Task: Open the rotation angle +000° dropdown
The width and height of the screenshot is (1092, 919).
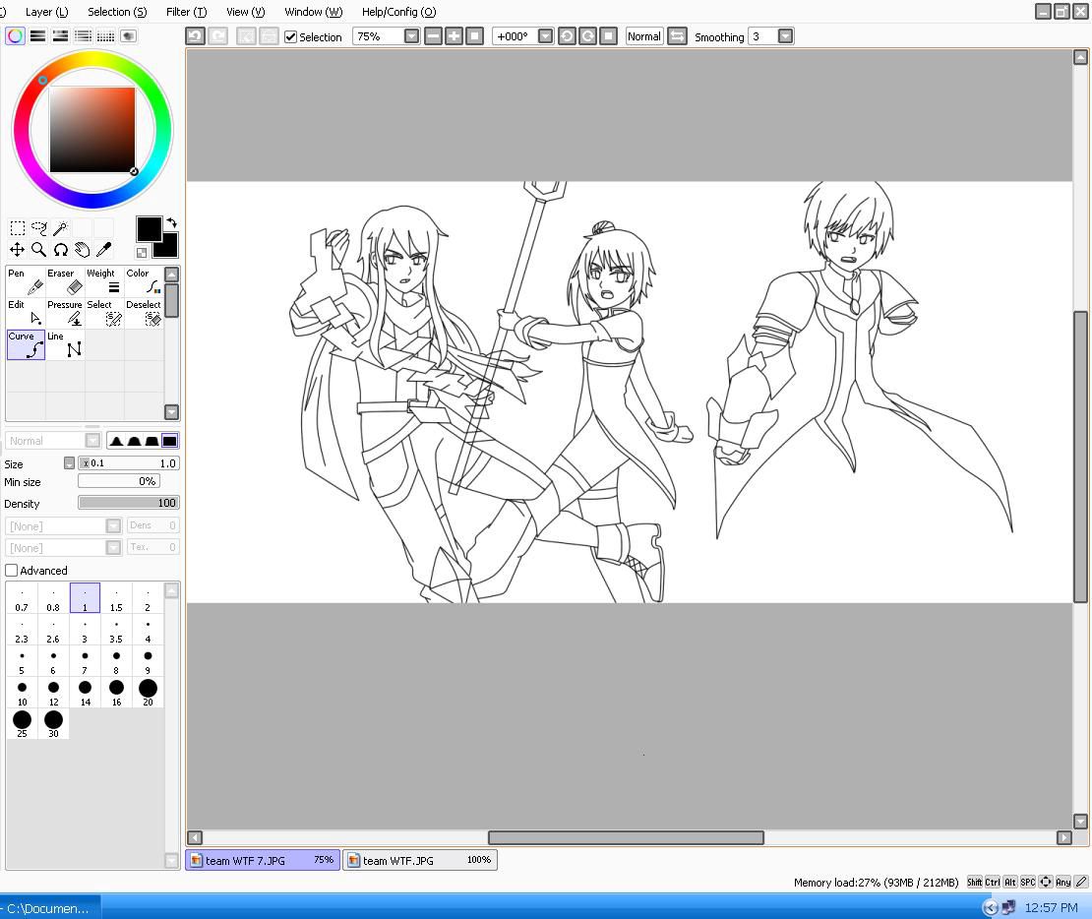Action: (x=545, y=36)
